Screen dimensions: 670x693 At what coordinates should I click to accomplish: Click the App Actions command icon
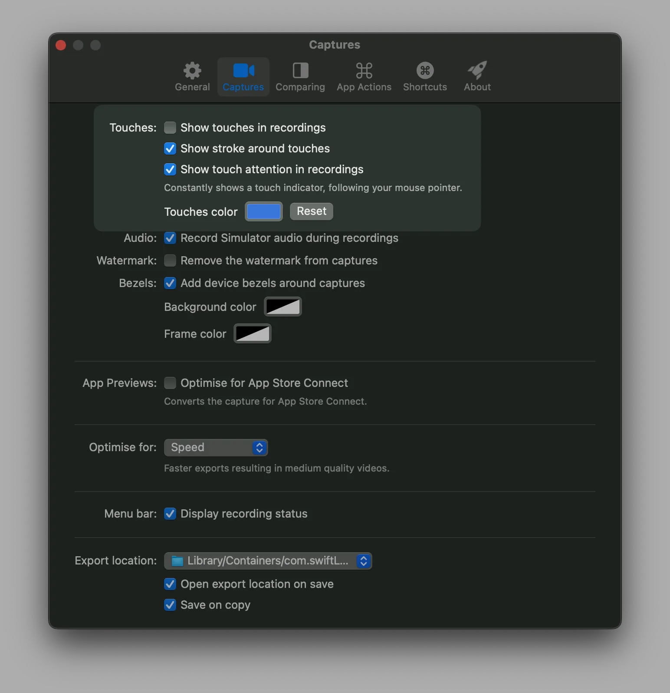[x=364, y=71]
